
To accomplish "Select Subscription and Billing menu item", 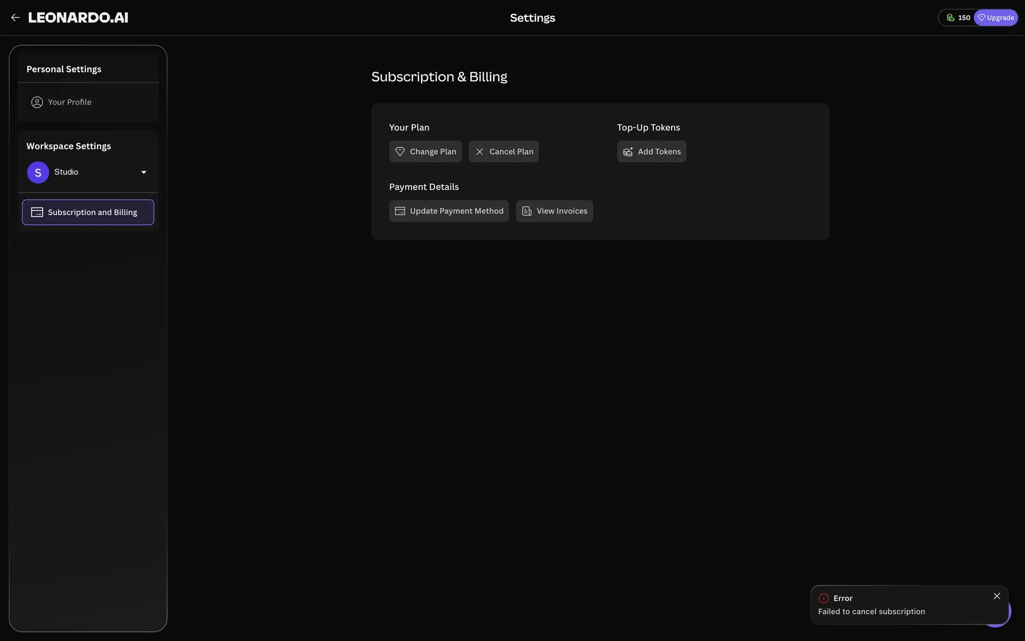I will (x=88, y=212).
